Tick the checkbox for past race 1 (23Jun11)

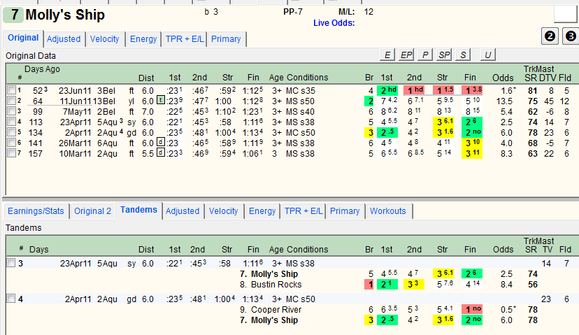pos(11,90)
